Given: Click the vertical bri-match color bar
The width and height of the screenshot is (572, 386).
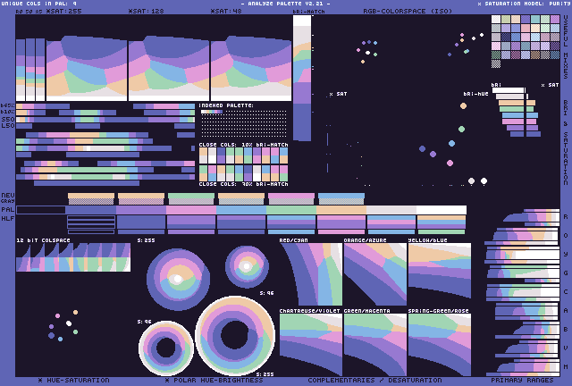Looking at the screenshot, I should (302, 80).
